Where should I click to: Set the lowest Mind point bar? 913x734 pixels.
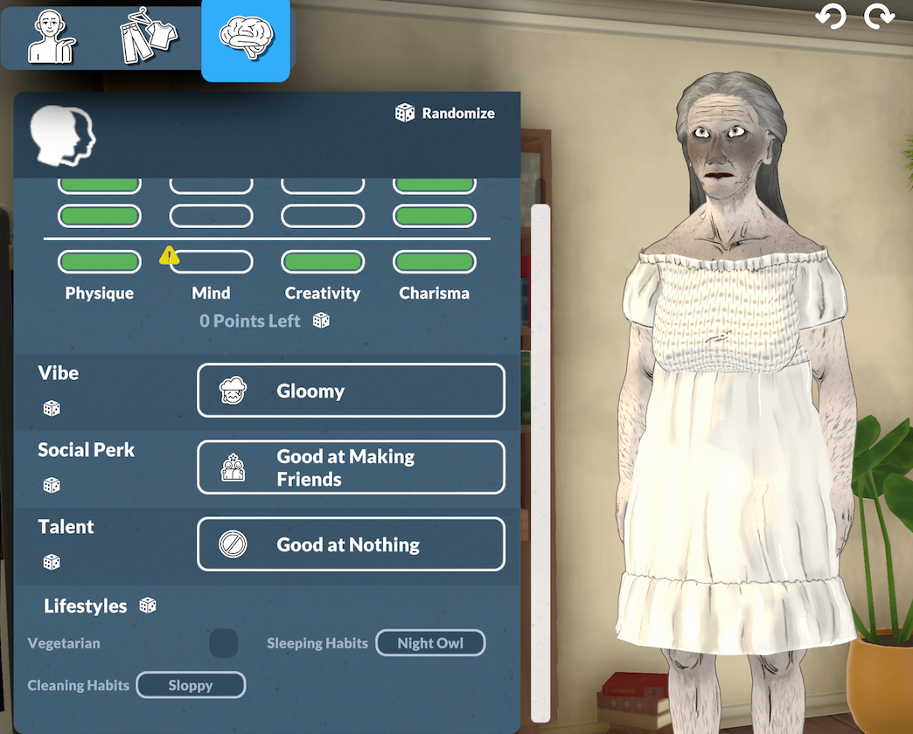[x=212, y=262]
